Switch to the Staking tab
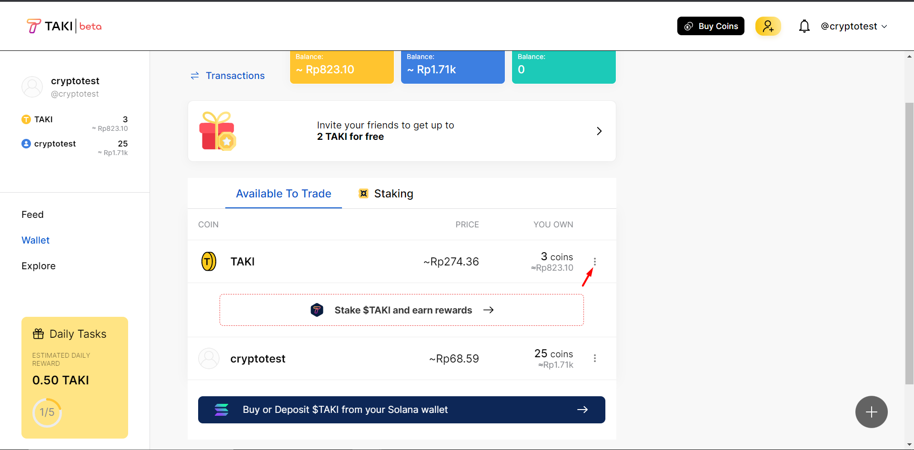Image resolution: width=914 pixels, height=450 pixels. (386, 194)
